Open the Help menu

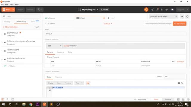point(17,5)
